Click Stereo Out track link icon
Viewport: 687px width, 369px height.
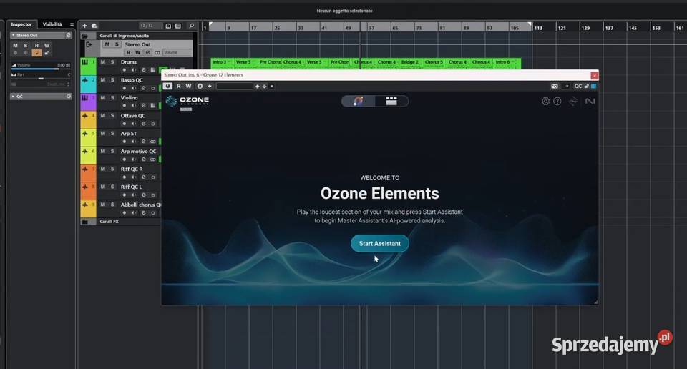coord(157,52)
